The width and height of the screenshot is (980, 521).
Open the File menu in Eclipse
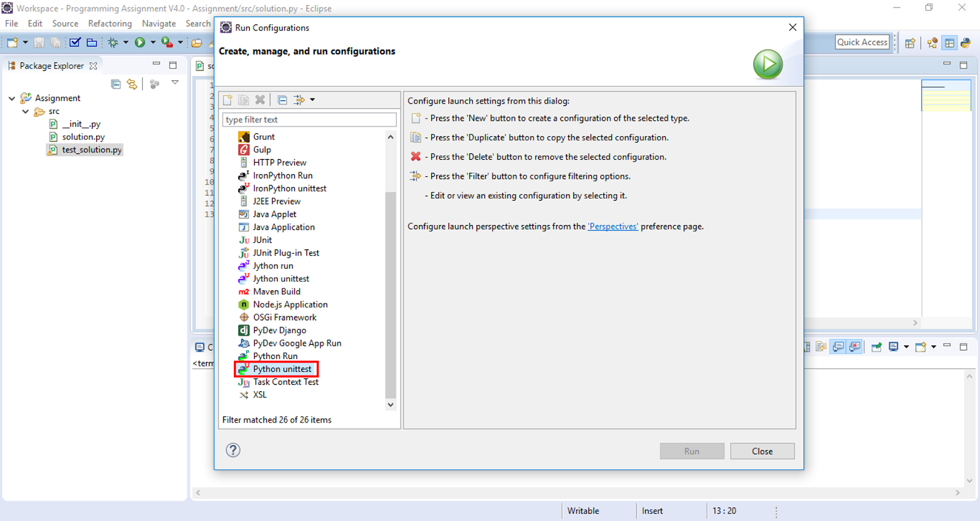[x=12, y=23]
